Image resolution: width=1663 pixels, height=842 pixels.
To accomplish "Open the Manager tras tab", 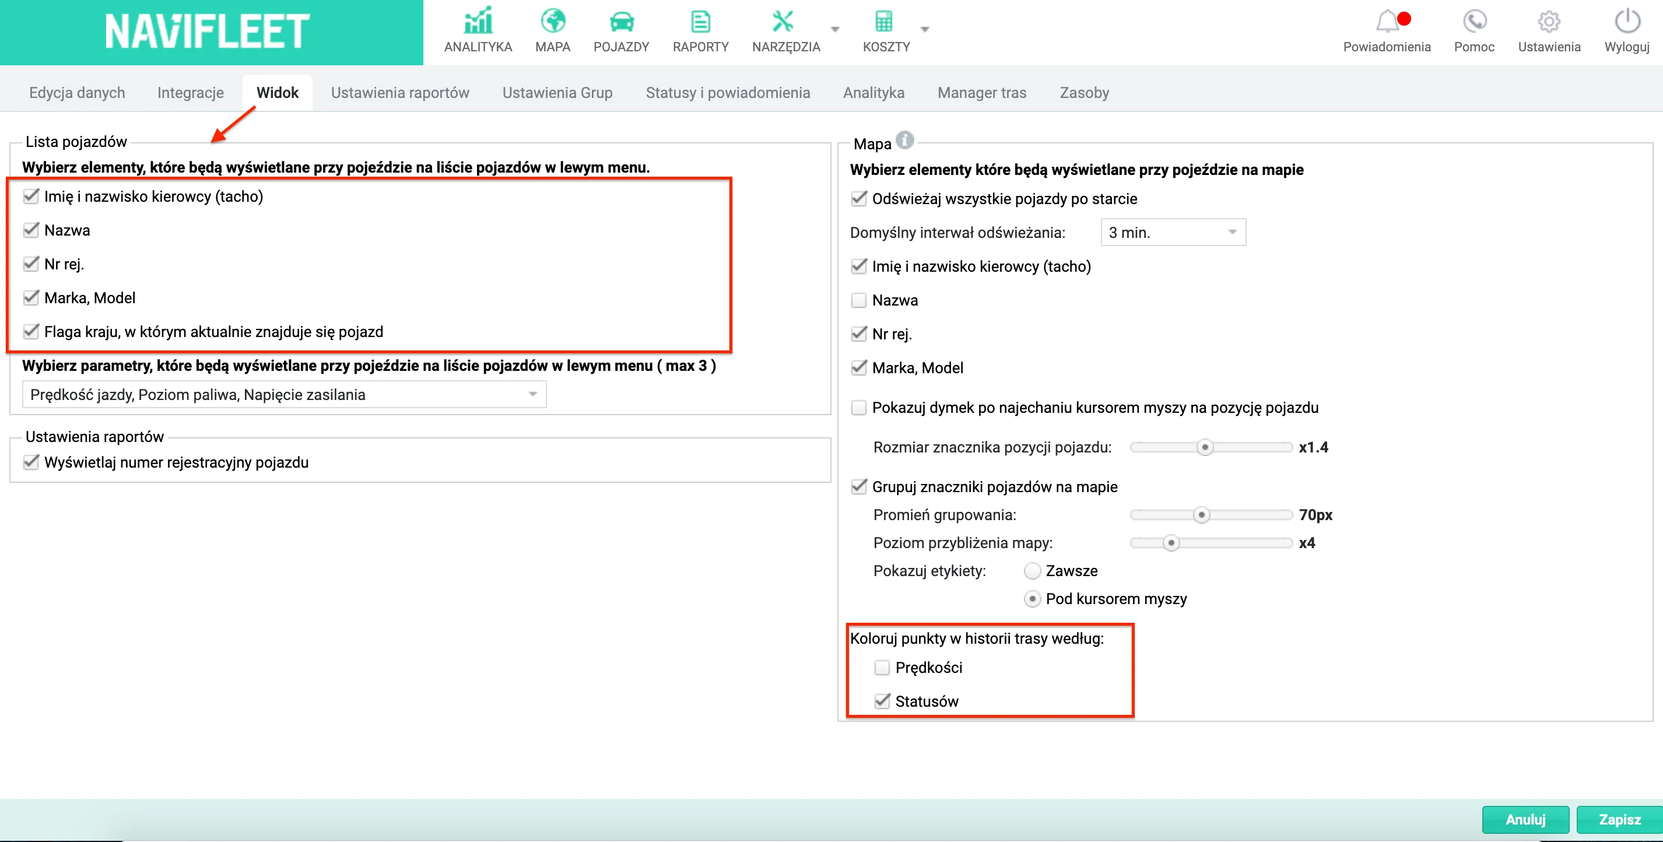I will [x=982, y=92].
